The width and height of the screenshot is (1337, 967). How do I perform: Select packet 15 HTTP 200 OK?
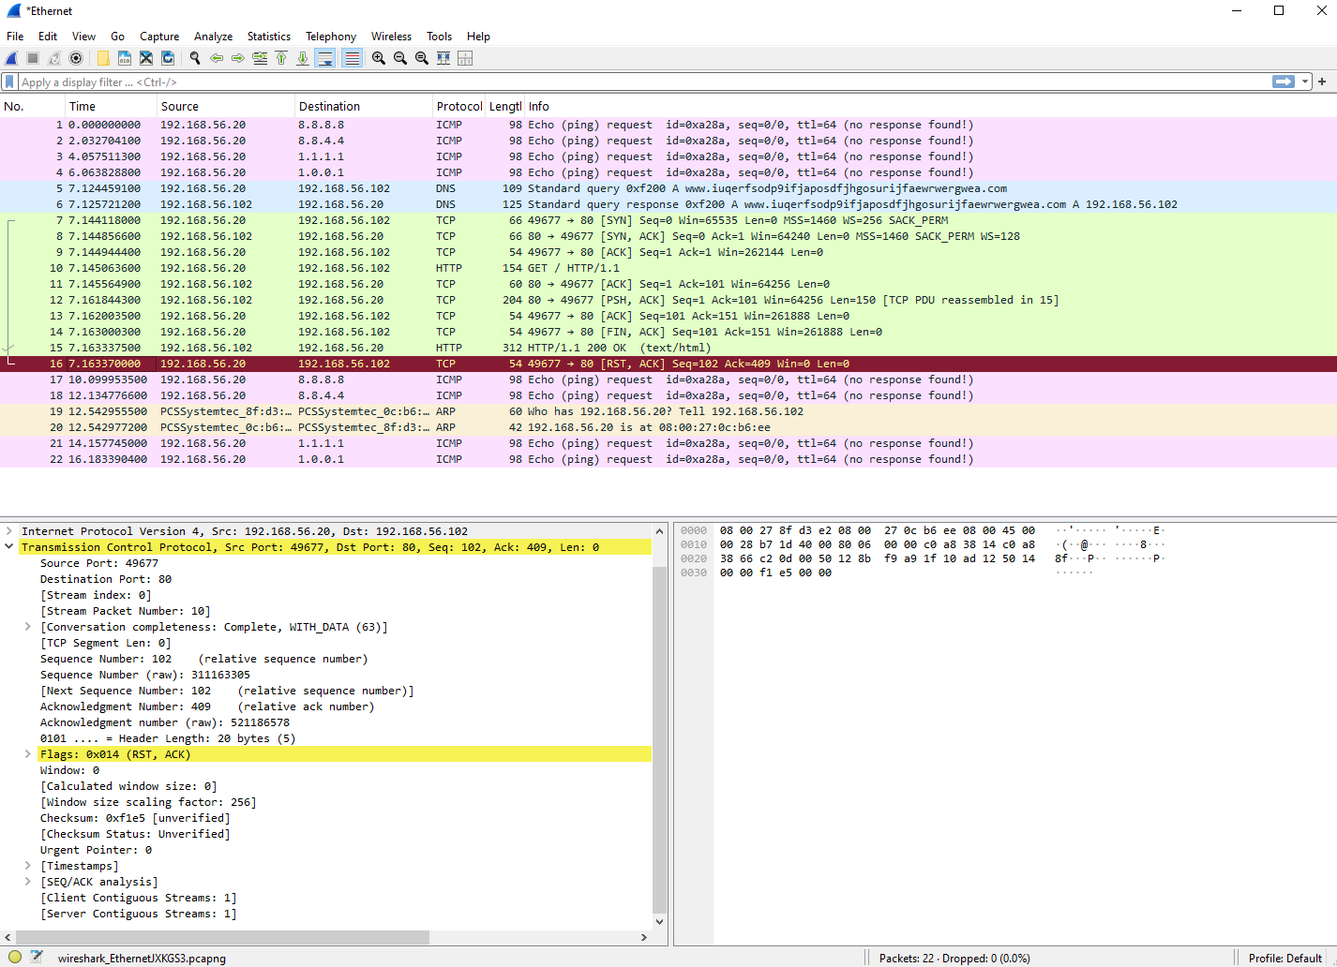click(668, 348)
